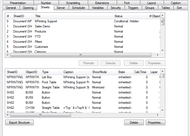Select the Minimized Straight Table row
Viewport: 190px width, 136px height.
83,87
